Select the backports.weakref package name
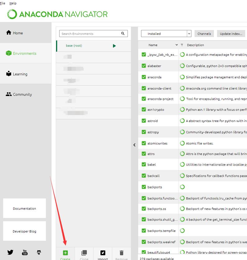 [161, 242]
